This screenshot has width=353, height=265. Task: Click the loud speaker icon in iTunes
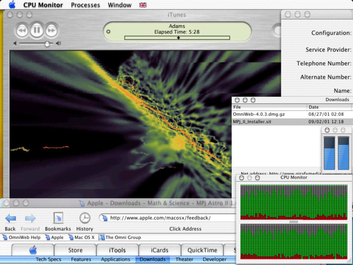point(58,43)
